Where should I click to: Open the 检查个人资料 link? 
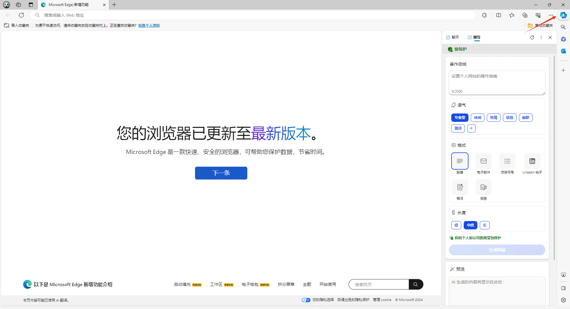coord(149,26)
